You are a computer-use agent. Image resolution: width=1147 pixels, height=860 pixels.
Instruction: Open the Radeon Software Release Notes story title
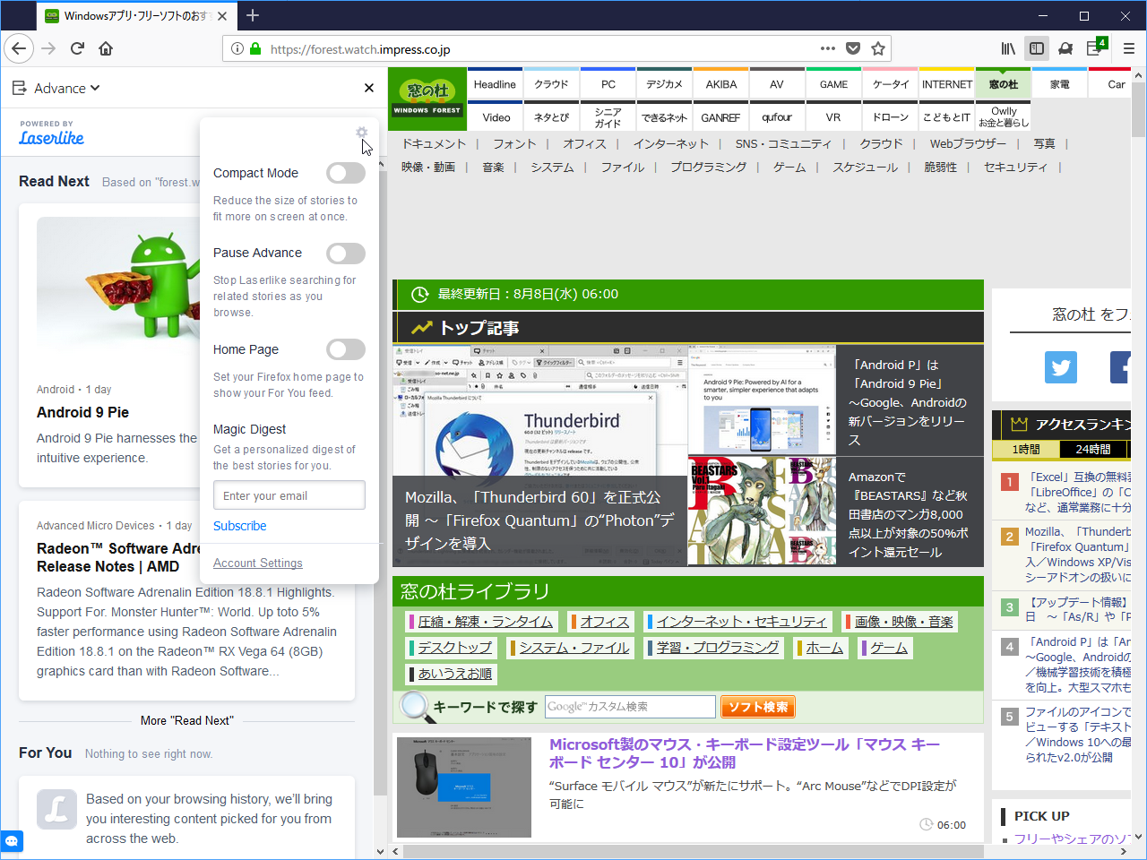[118, 557]
